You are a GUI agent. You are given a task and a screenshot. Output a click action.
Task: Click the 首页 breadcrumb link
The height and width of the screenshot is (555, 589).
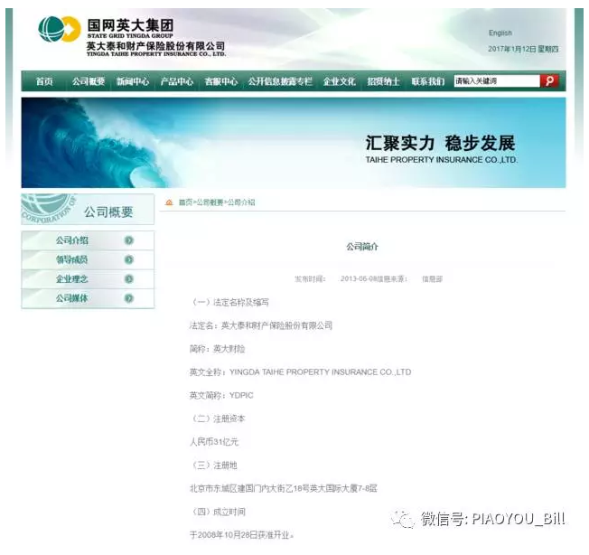click(x=185, y=202)
